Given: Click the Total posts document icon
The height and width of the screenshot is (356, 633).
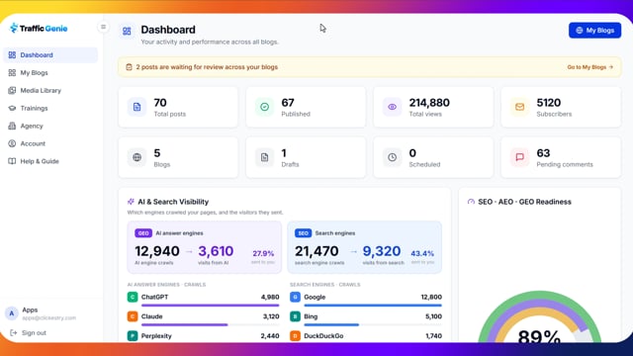Looking at the screenshot, I should point(136,107).
